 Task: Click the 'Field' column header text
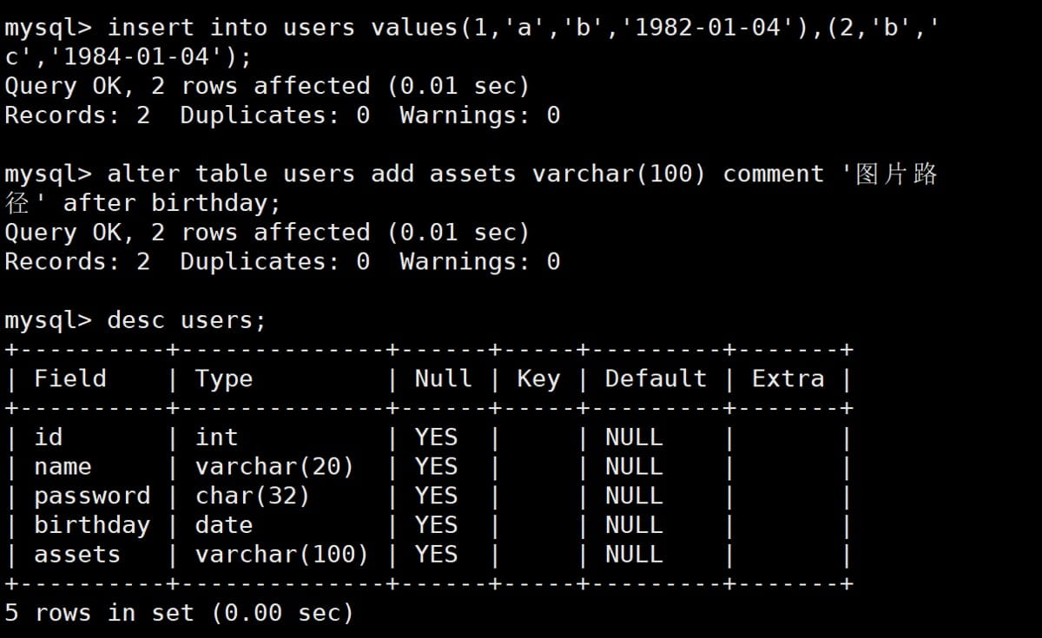(x=69, y=378)
